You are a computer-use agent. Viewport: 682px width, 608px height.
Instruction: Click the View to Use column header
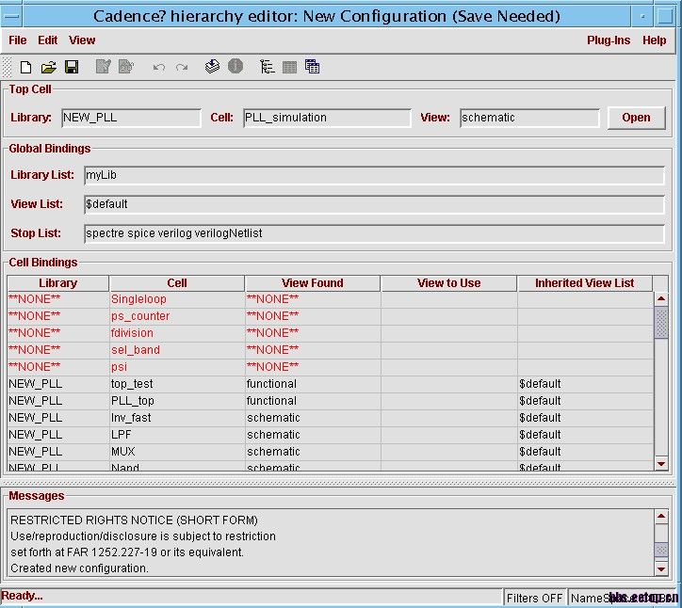(x=448, y=283)
